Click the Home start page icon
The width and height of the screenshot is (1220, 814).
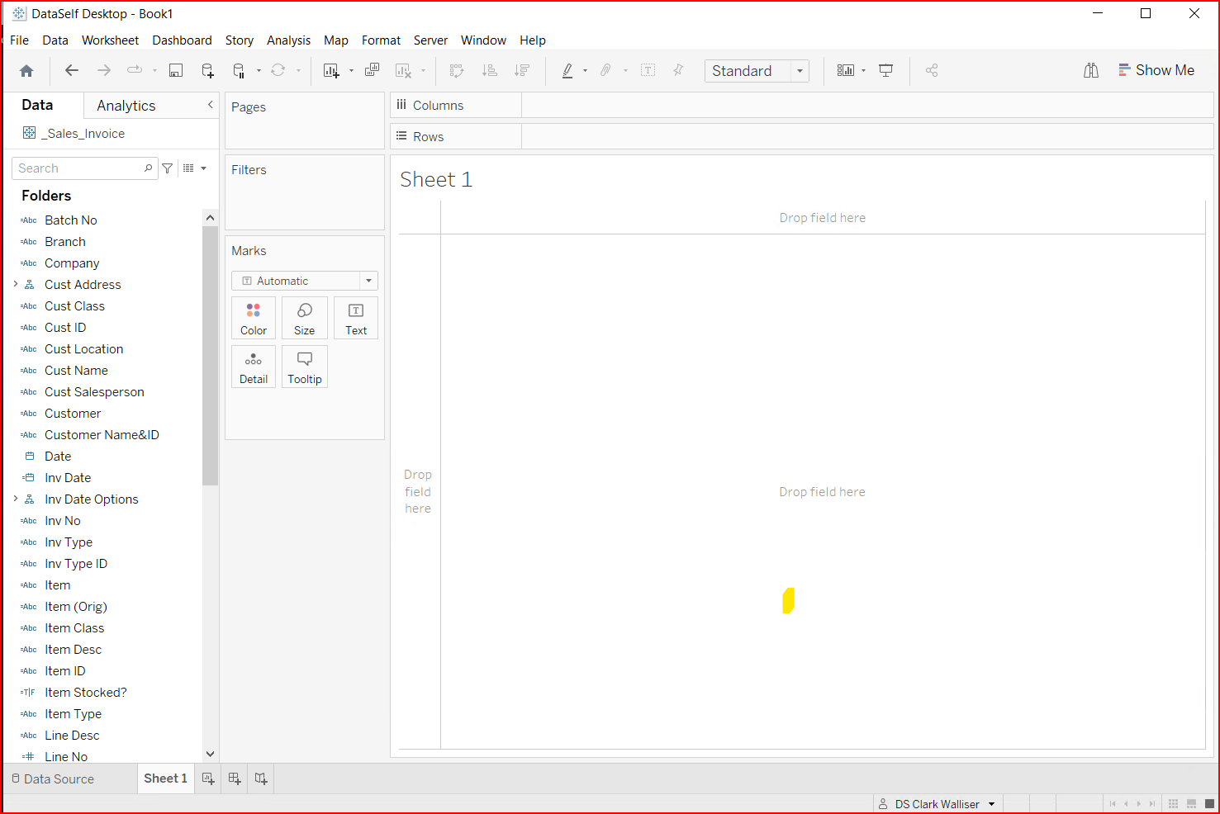26,71
